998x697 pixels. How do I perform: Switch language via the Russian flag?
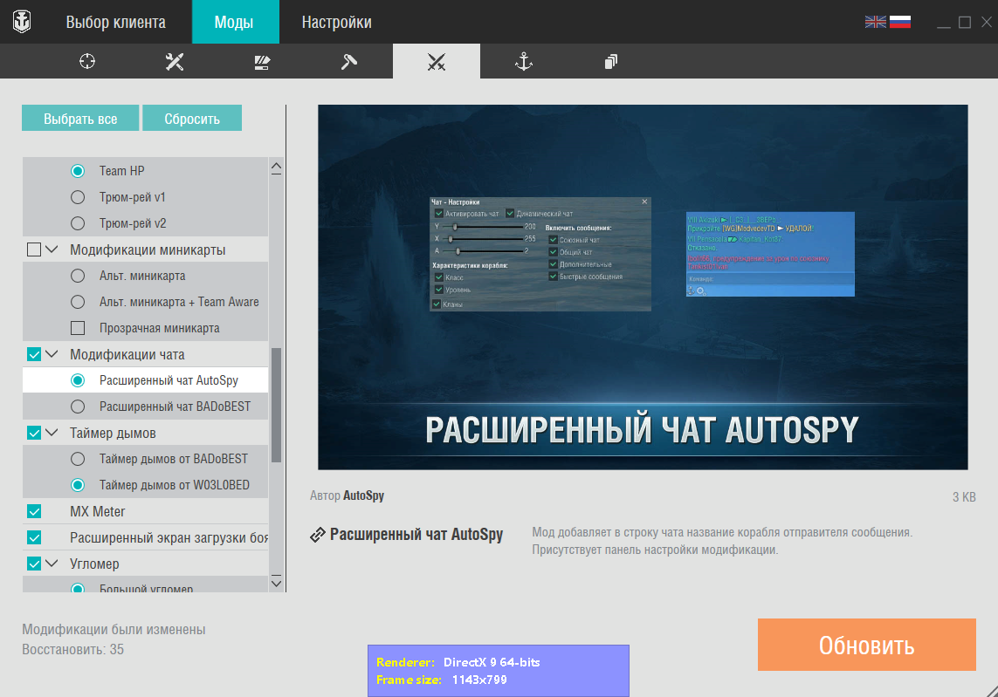click(900, 22)
